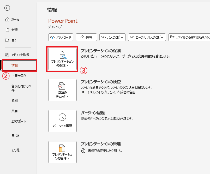Click the パスのコピー button

tap(112, 37)
